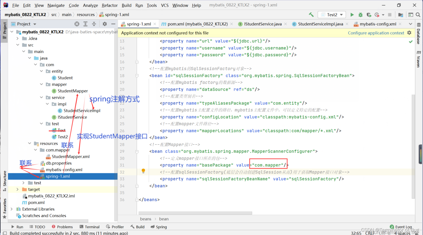Image resolution: width=423 pixels, height=235 pixels.
Task: Run Test2 with the green play icon
Action: [352, 15]
